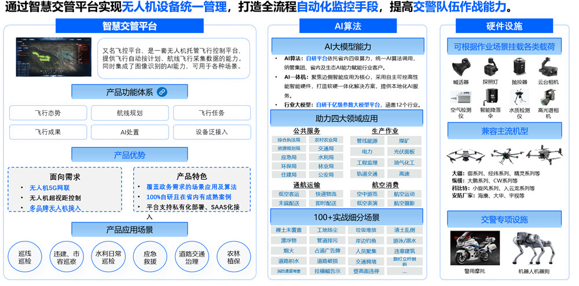Select the 违建、市容巡察 scenario circle
This screenshot has height=286, width=579.
coord(67,258)
